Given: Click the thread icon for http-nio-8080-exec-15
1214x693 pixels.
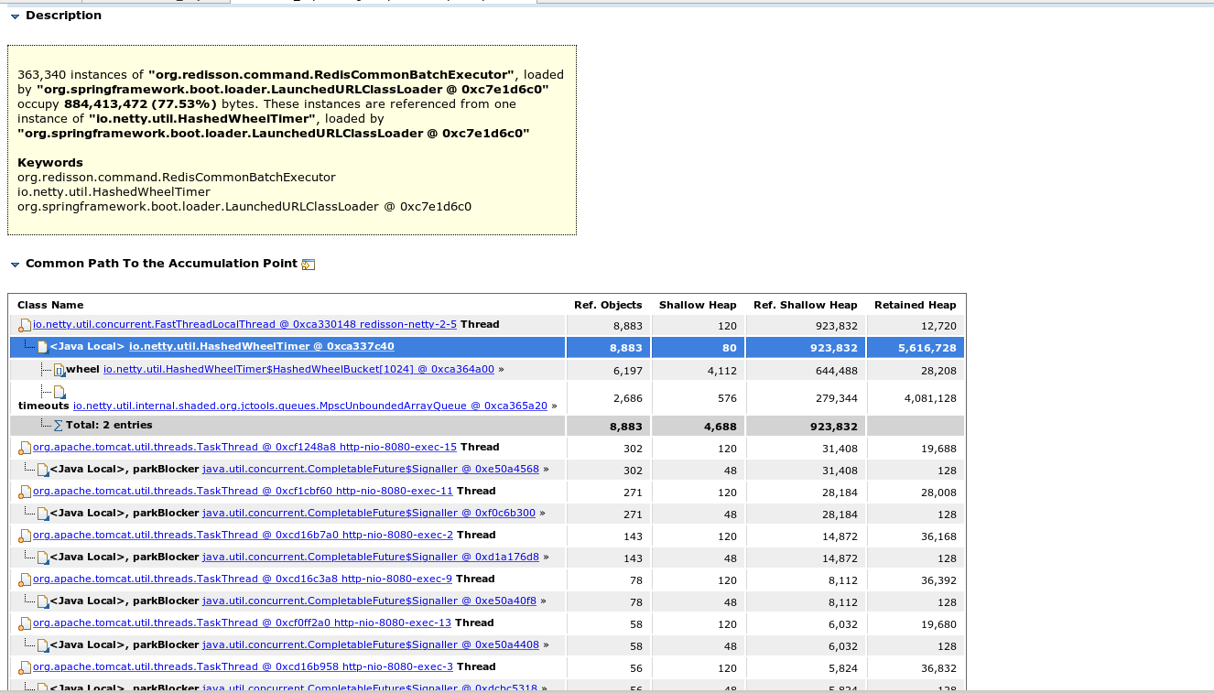Looking at the screenshot, I should [24, 447].
